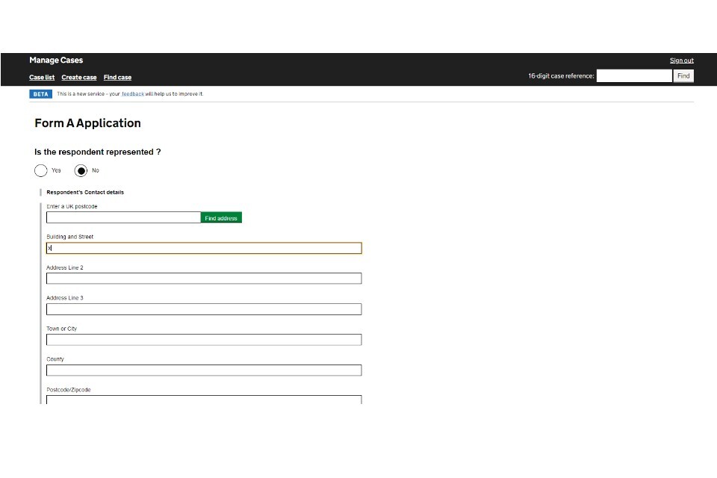
Task: Select Yes for respondent represented
Action: coord(41,170)
